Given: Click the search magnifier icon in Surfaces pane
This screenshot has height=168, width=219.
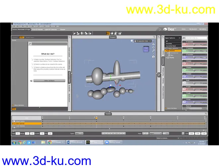Looking at the screenshot, I should 30,44.
